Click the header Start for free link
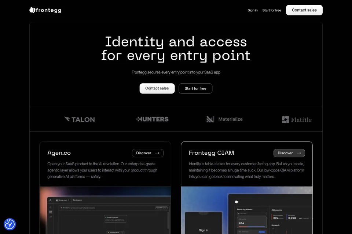The image size is (352, 234). (x=272, y=10)
